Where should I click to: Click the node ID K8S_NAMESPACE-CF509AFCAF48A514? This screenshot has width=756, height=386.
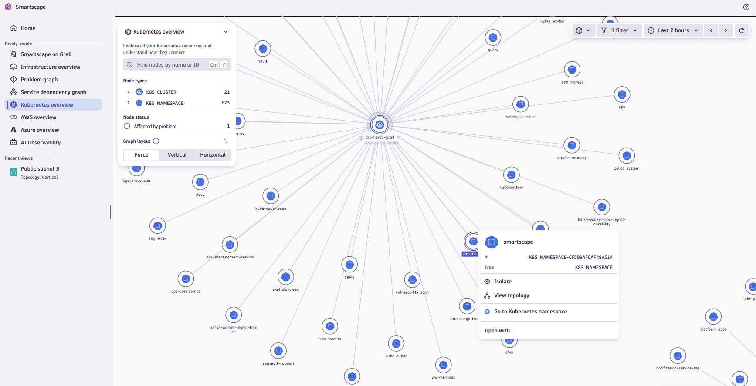pos(571,257)
